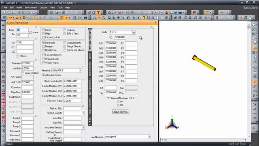Toggle the Allowable Stress checkbox
This screenshot has width=259, height=146.
click(x=43, y=75)
